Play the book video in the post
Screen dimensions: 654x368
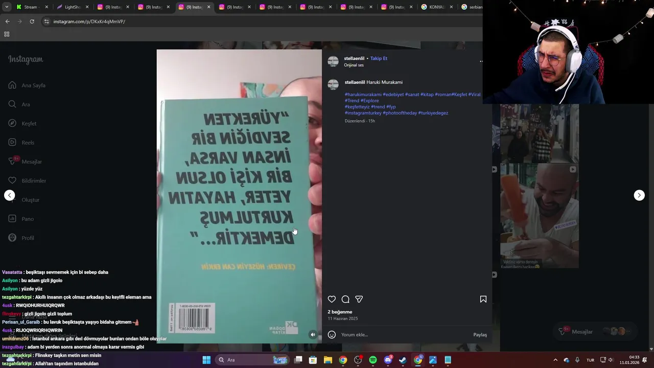[239, 196]
